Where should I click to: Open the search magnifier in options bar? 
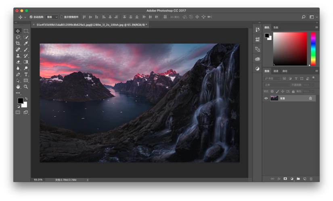tap(304, 17)
